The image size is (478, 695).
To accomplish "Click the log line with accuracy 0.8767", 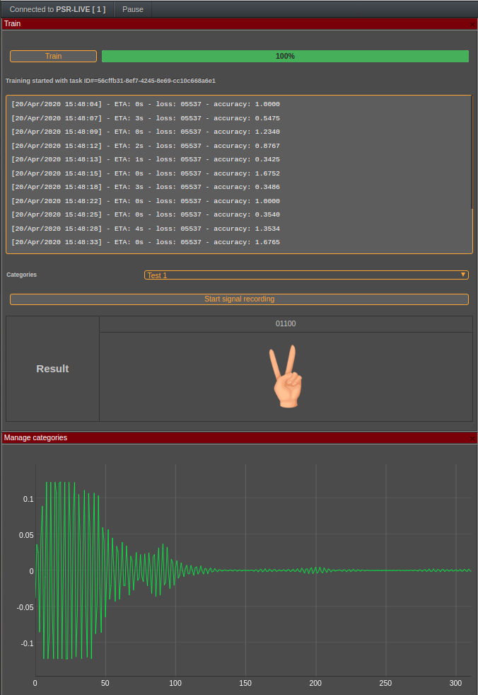I will pyautogui.click(x=145, y=146).
